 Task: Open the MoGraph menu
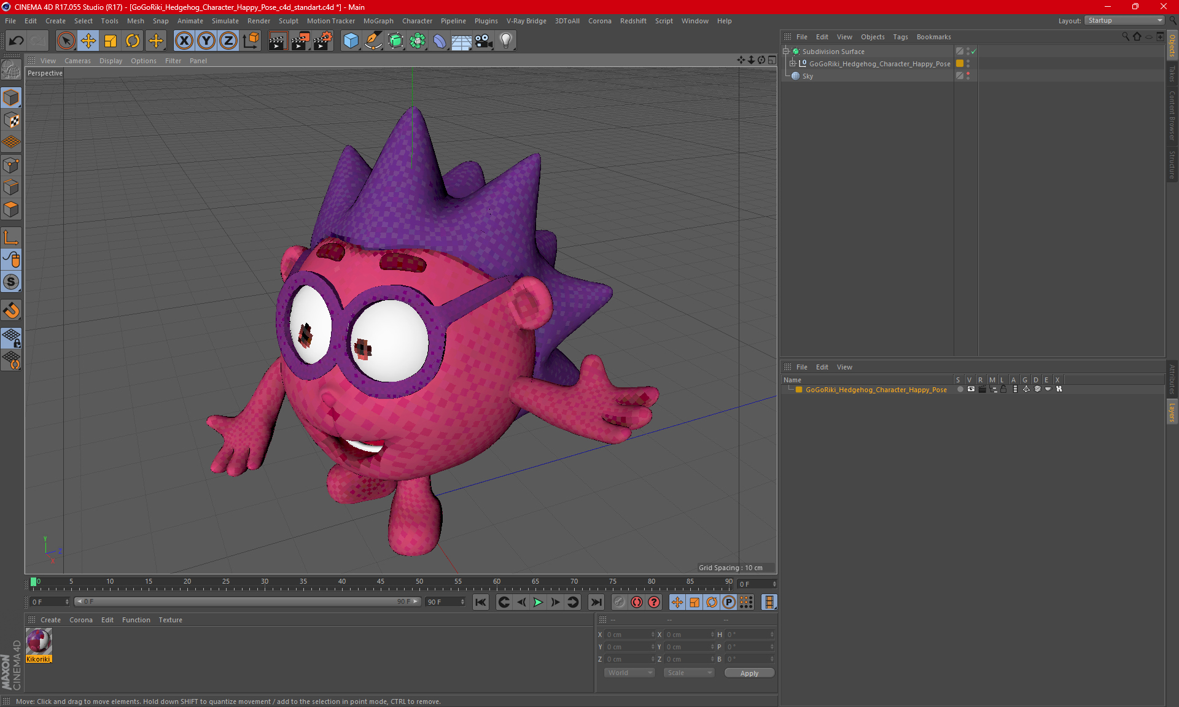(378, 21)
